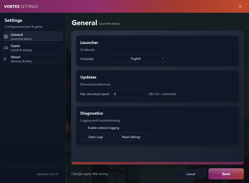The width and height of the screenshot is (249, 183).
Task: Cancel the settings dialog
Action: [x=190, y=174]
